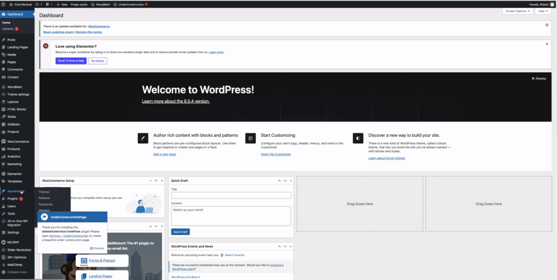This screenshot has height=280, width=557.
Task: Select the Dashboard menu item
Action: click(17, 14)
